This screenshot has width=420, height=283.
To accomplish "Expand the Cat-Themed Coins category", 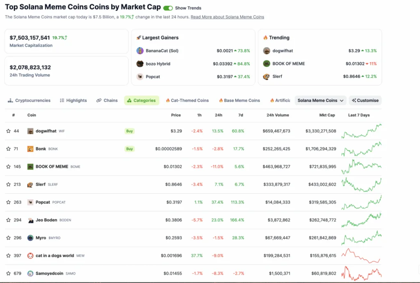I will pyautogui.click(x=187, y=100).
